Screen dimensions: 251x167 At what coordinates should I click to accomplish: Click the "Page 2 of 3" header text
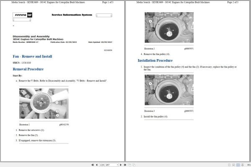tap(233, 2)
